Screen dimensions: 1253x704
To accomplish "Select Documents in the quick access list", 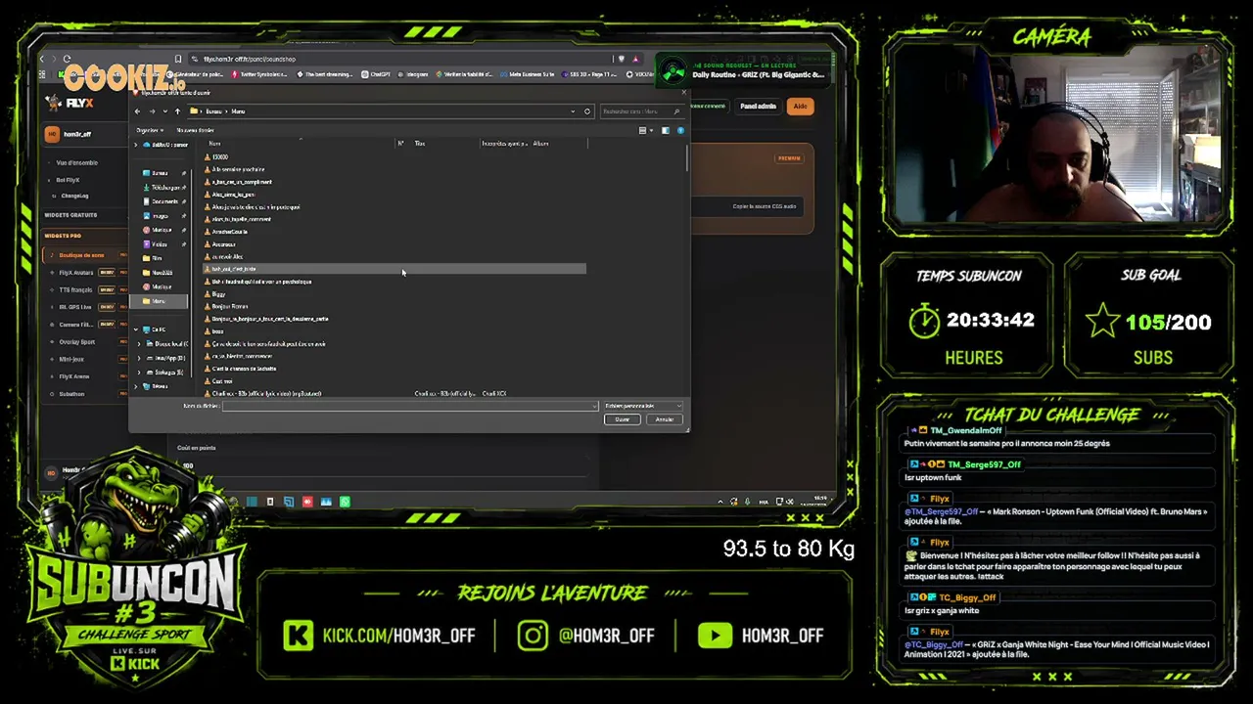I will [x=164, y=201].
